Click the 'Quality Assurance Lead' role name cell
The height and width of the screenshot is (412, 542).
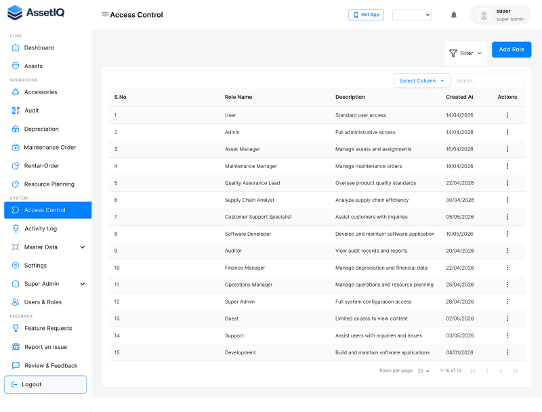pyautogui.click(x=252, y=183)
